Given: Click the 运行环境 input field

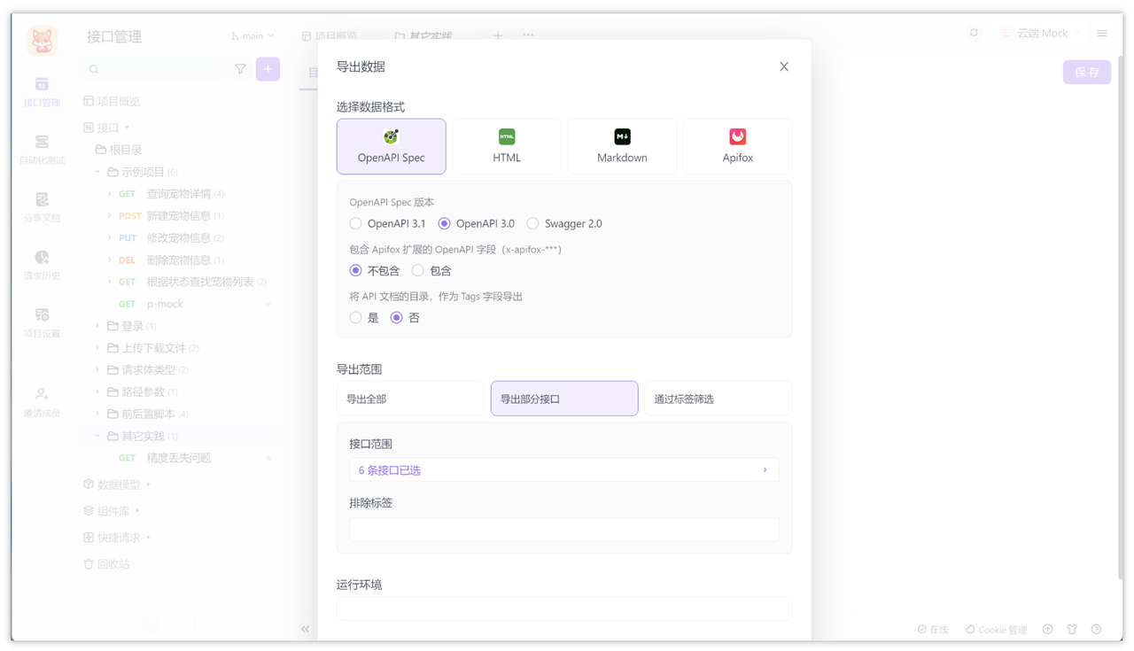Looking at the screenshot, I should pyautogui.click(x=564, y=608).
